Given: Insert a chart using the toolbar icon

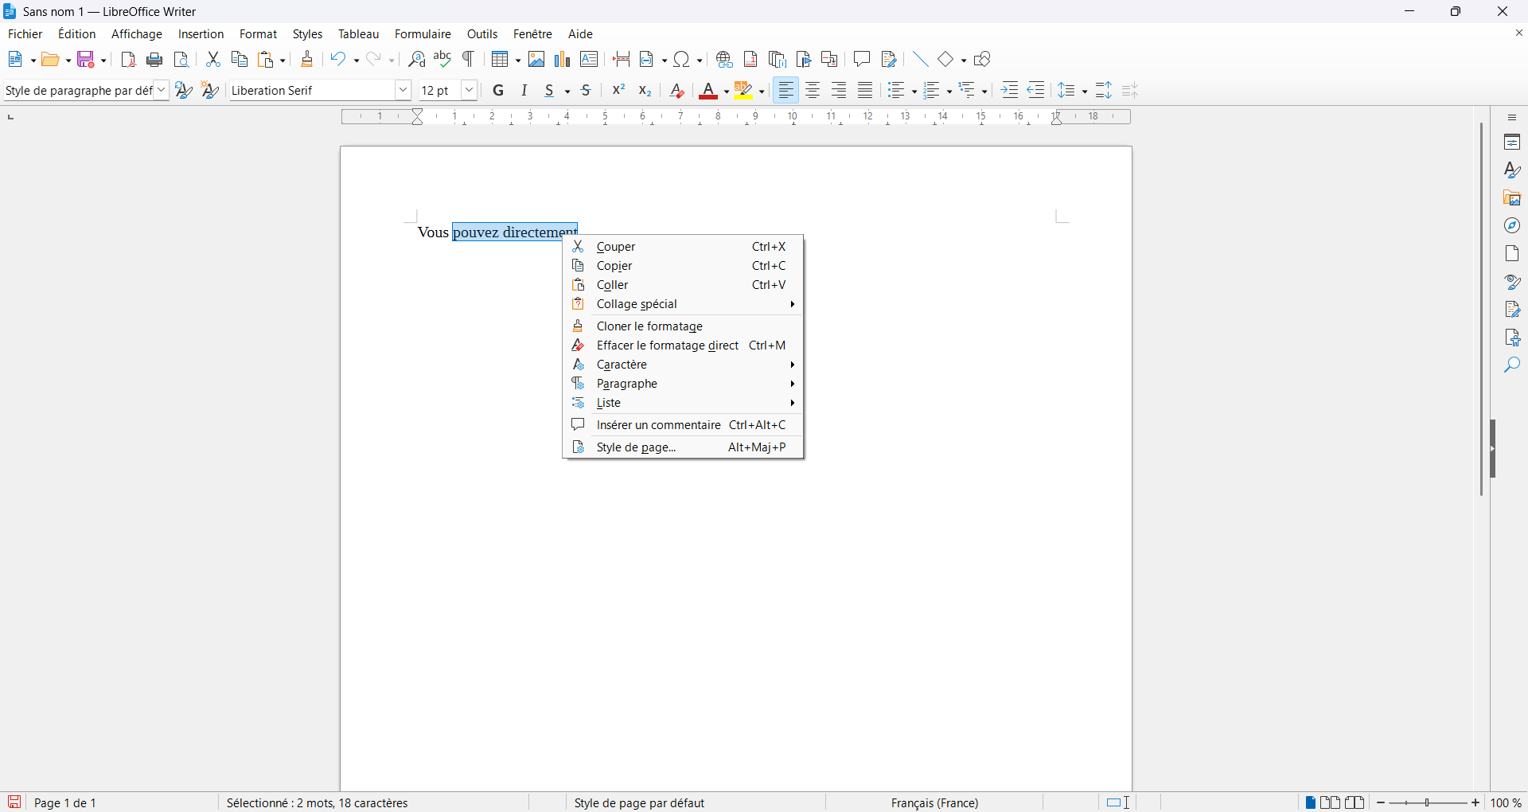Looking at the screenshot, I should tap(563, 60).
